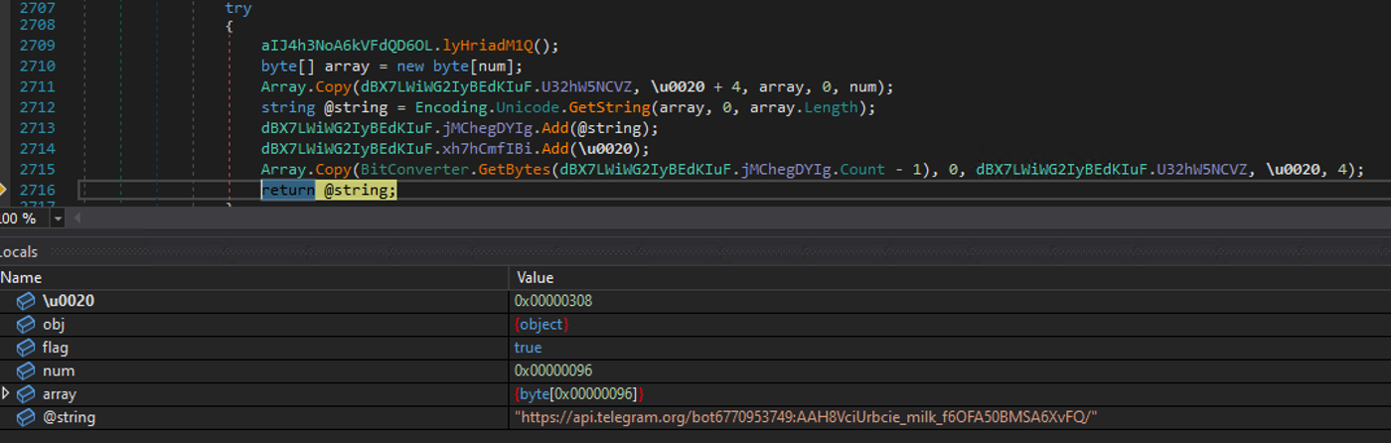Open the zoom percentage dropdown

(58, 219)
